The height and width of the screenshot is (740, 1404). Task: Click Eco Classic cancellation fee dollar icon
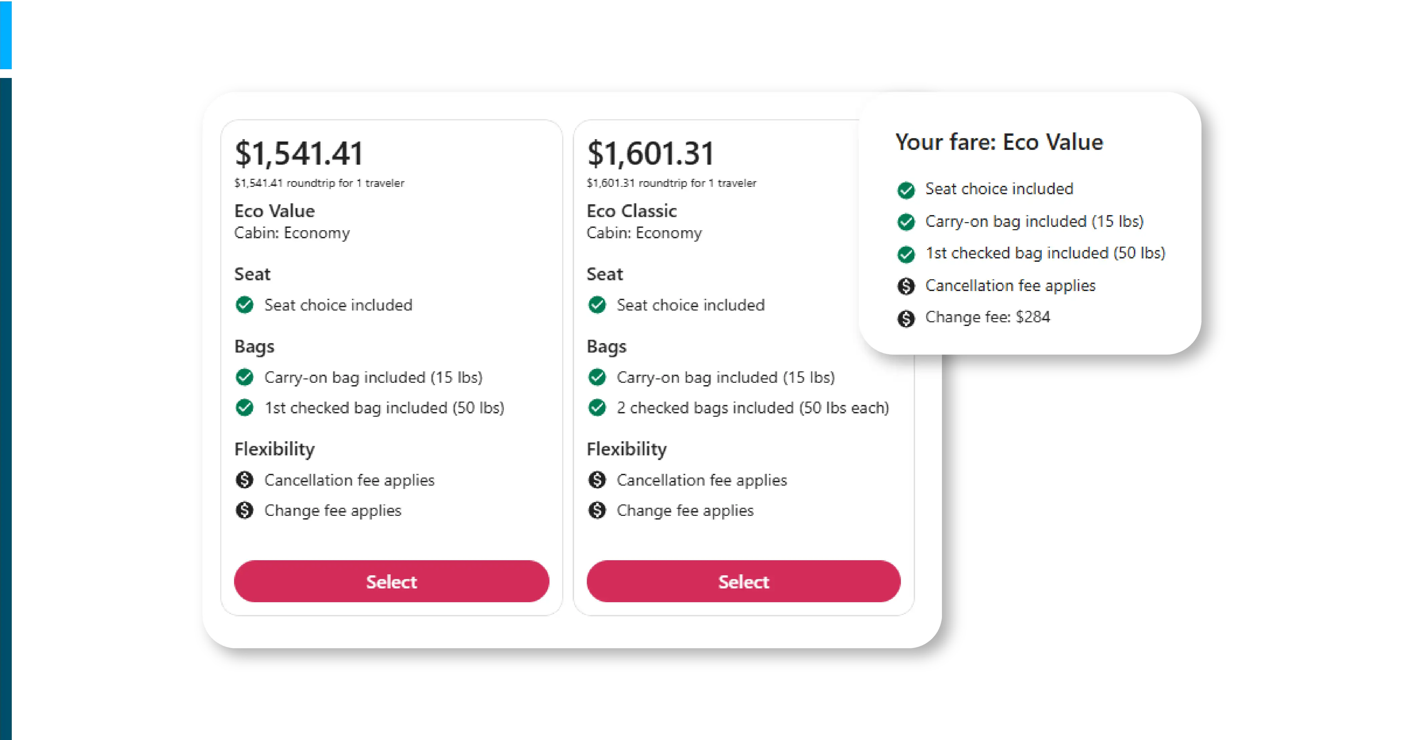[x=597, y=480]
